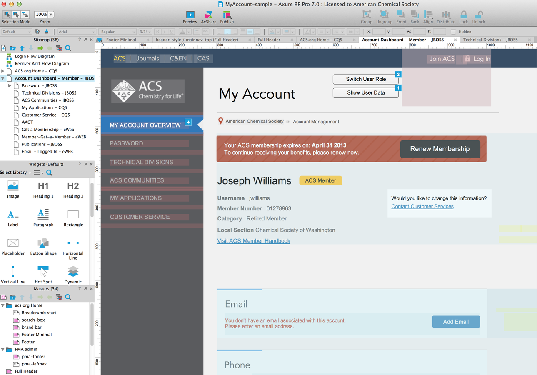Toggle center text alignment
Viewport: 537px width, 375px height.
tap(227, 32)
